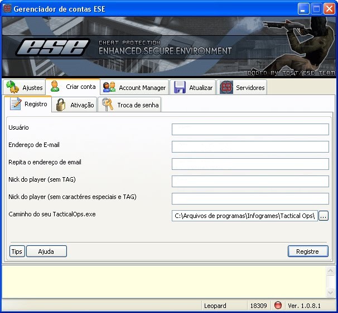Click the Account Manager users icon

pyautogui.click(x=109, y=87)
